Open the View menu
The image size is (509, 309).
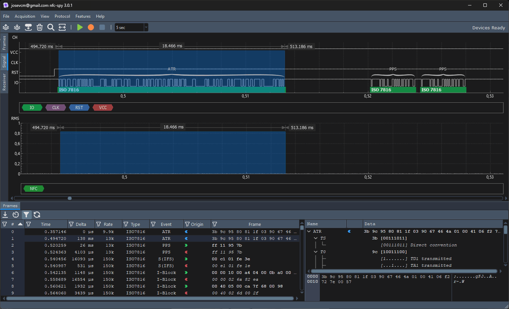45,16
